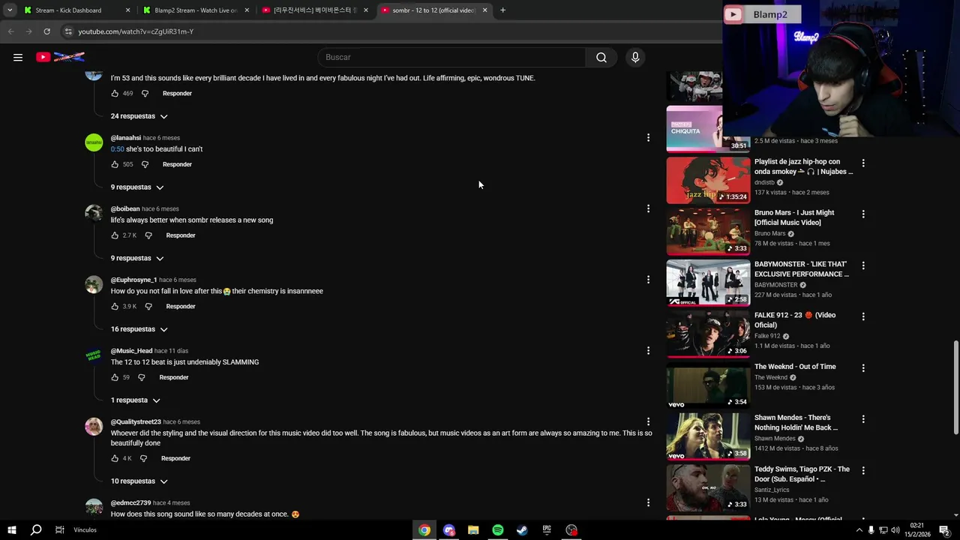This screenshot has width=960, height=540.
Task: Dislike the comment by @Music_Head
Action: point(142,377)
